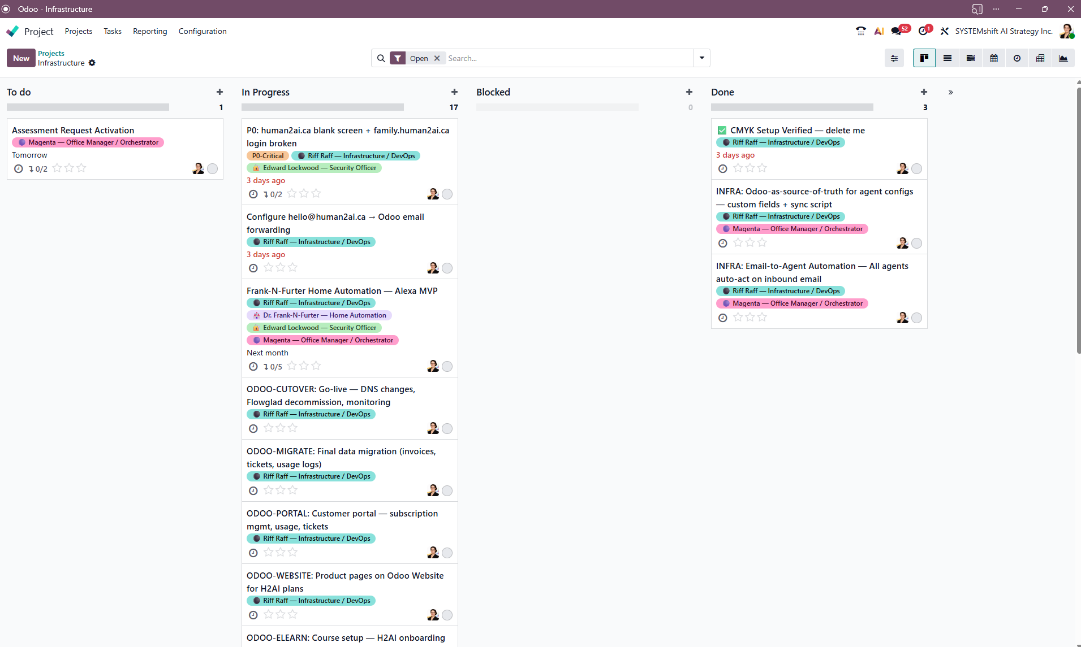Expand the search options dropdown arrow
The width and height of the screenshot is (1081, 647).
point(701,58)
